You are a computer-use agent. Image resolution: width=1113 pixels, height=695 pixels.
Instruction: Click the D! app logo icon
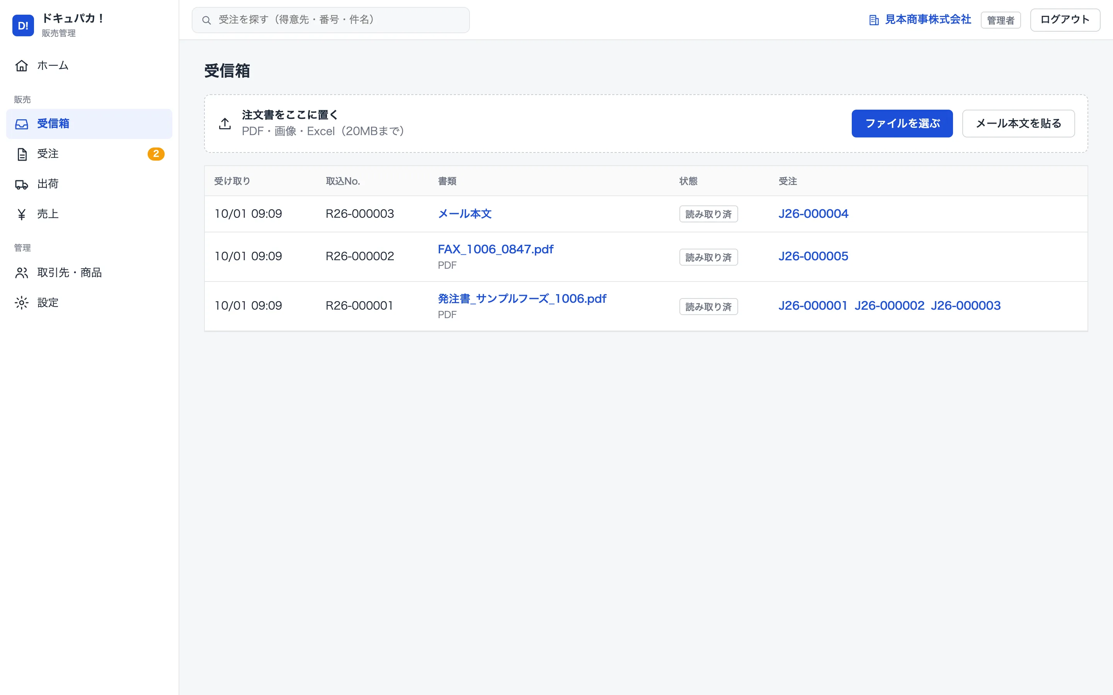[23, 25]
